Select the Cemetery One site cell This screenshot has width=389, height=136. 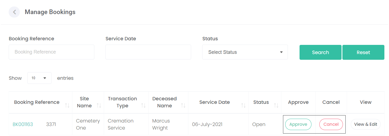pos(88,124)
